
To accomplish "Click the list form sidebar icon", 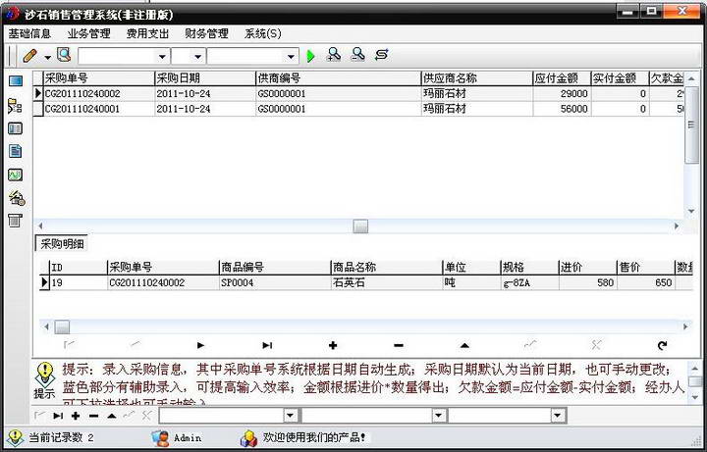I will coord(15,129).
